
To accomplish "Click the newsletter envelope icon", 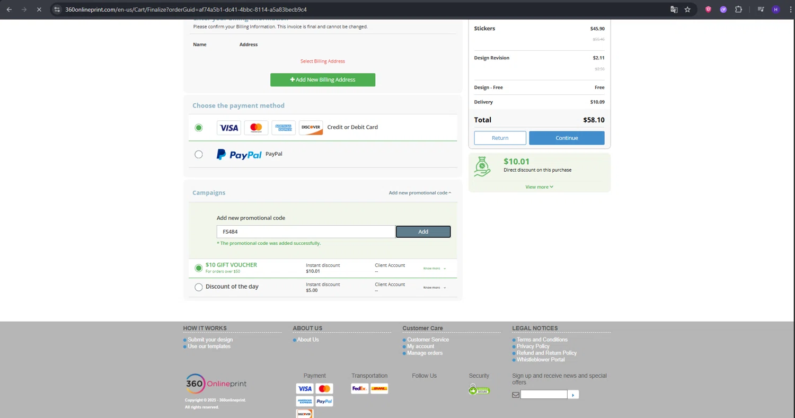I will [x=516, y=395].
